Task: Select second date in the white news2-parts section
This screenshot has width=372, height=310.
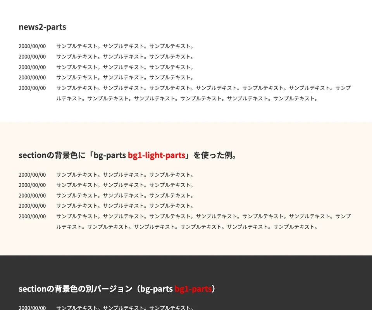Action: tap(32, 57)
